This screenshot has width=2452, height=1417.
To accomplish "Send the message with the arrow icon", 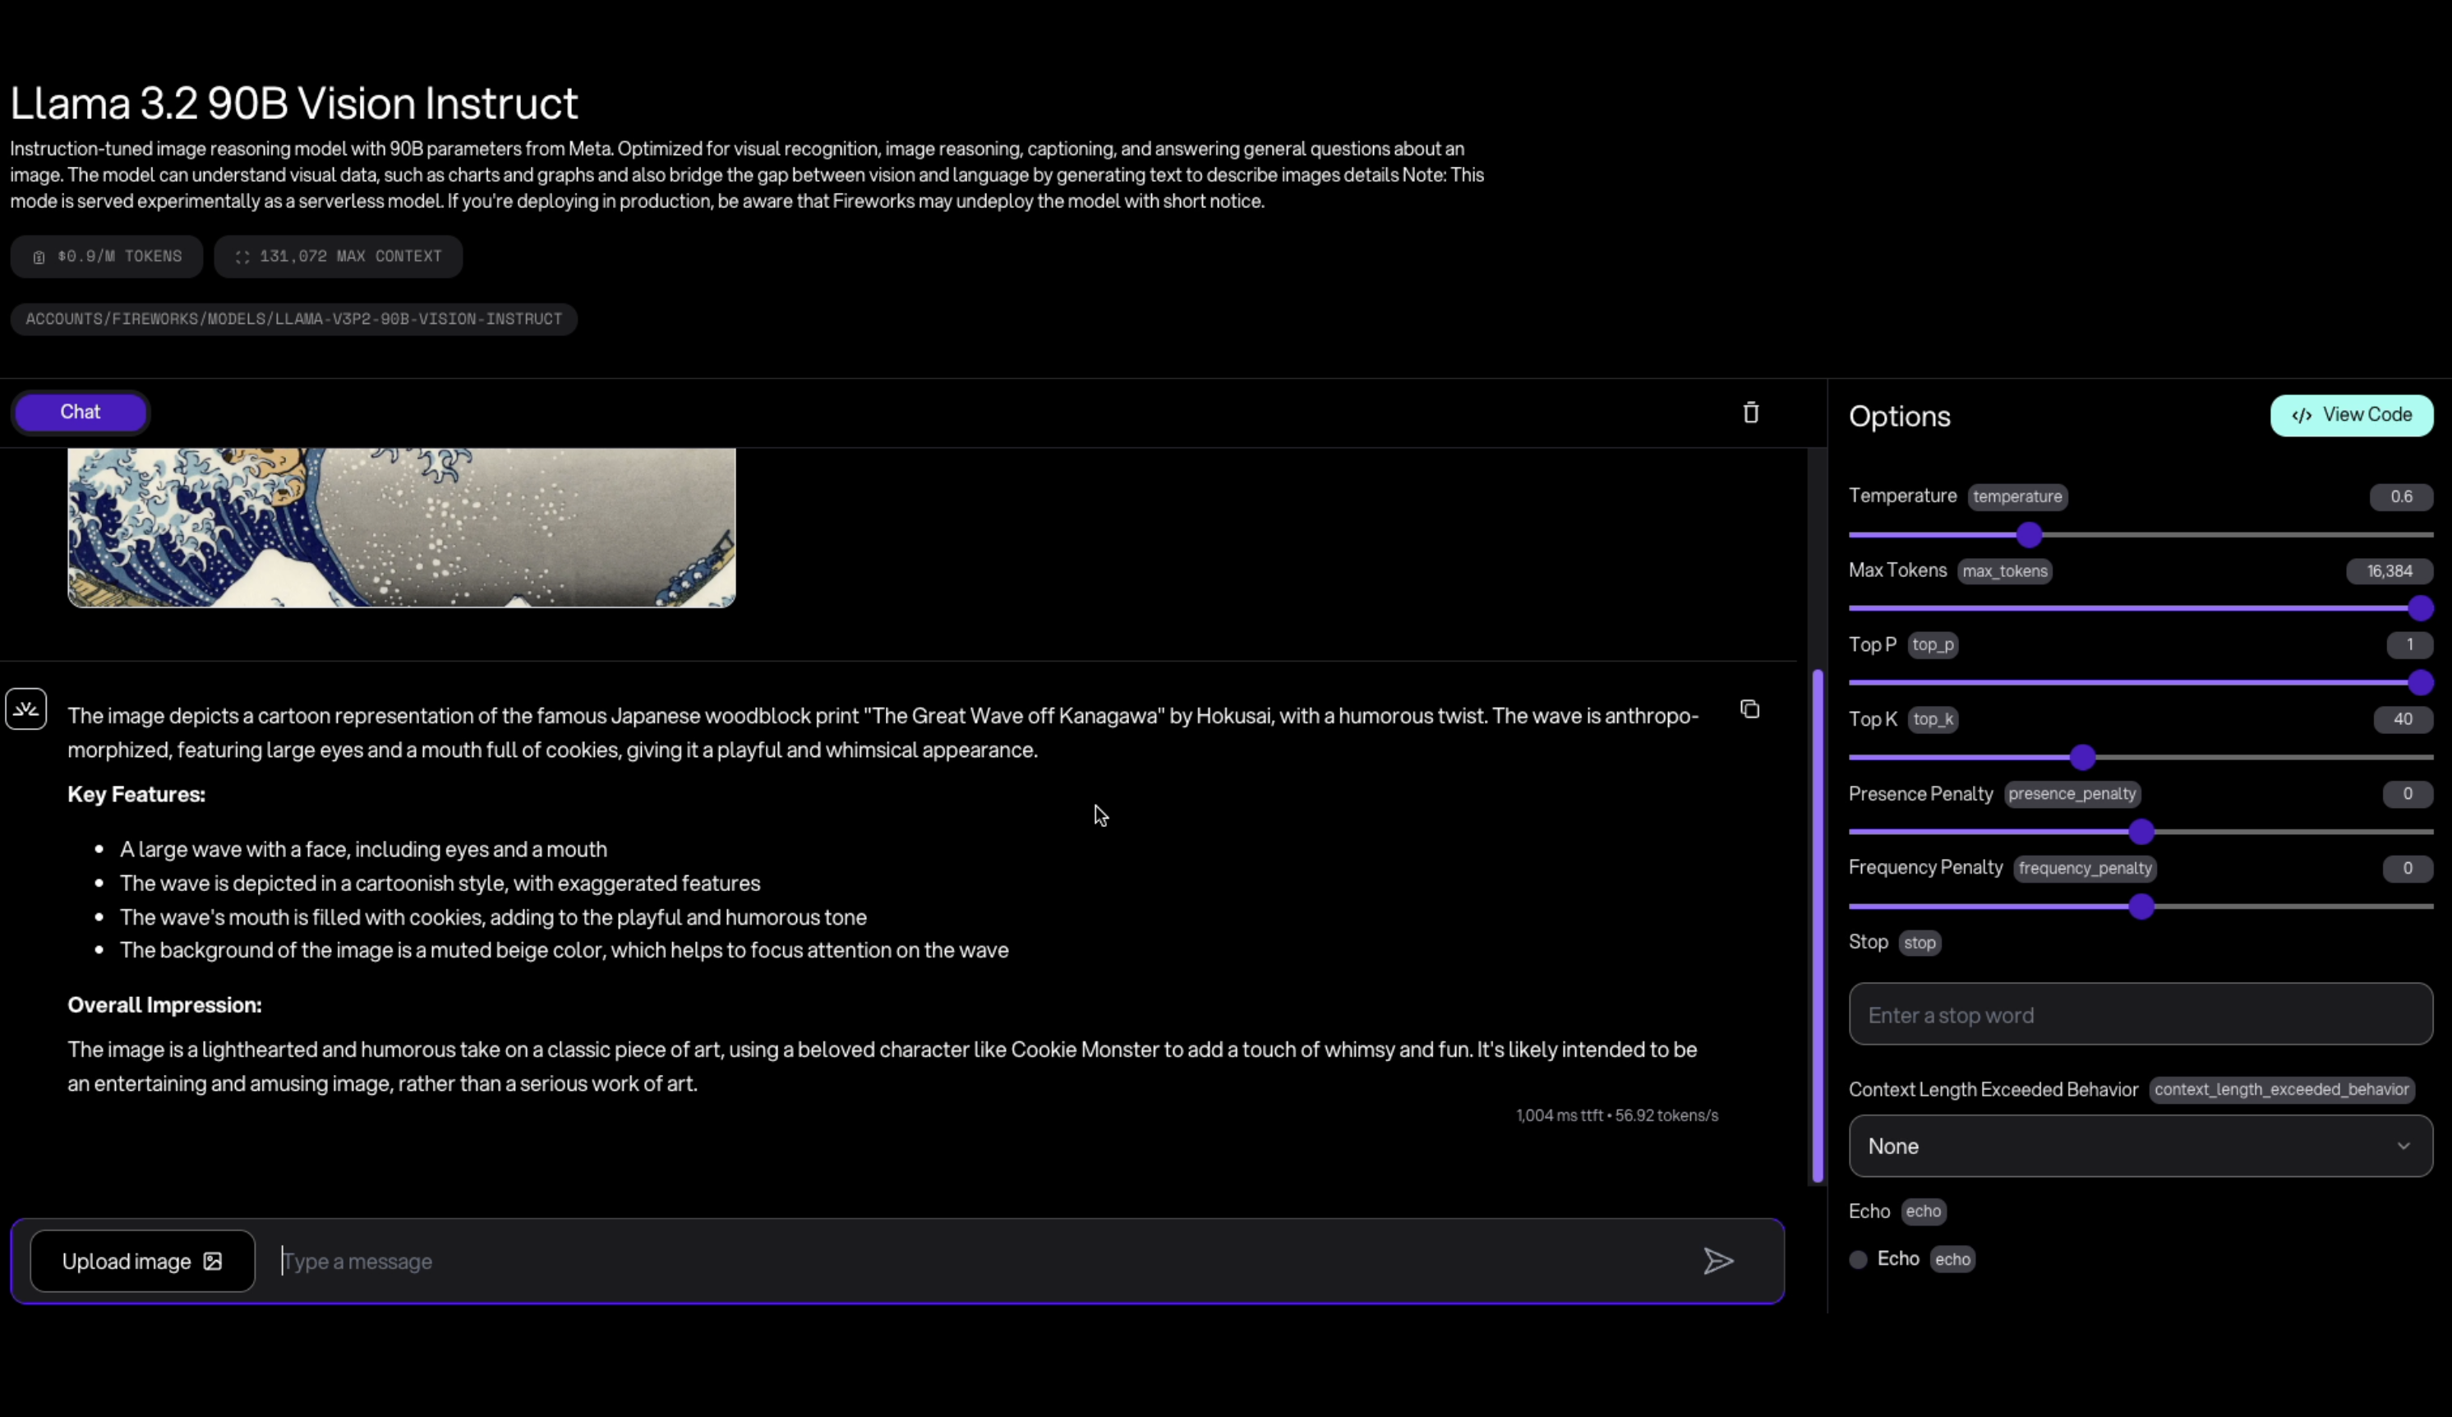I will 1718,1262.
